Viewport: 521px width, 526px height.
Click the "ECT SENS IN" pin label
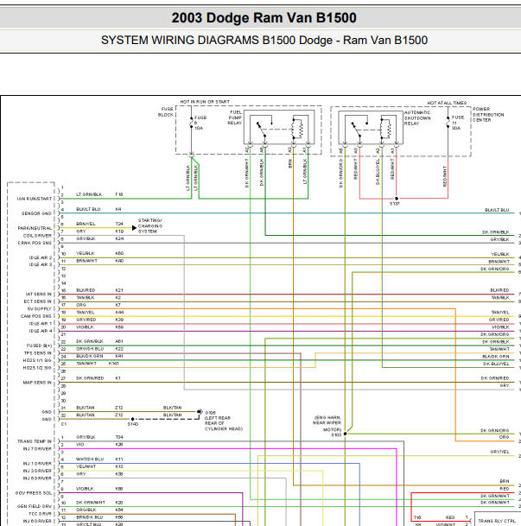(37, 301)
